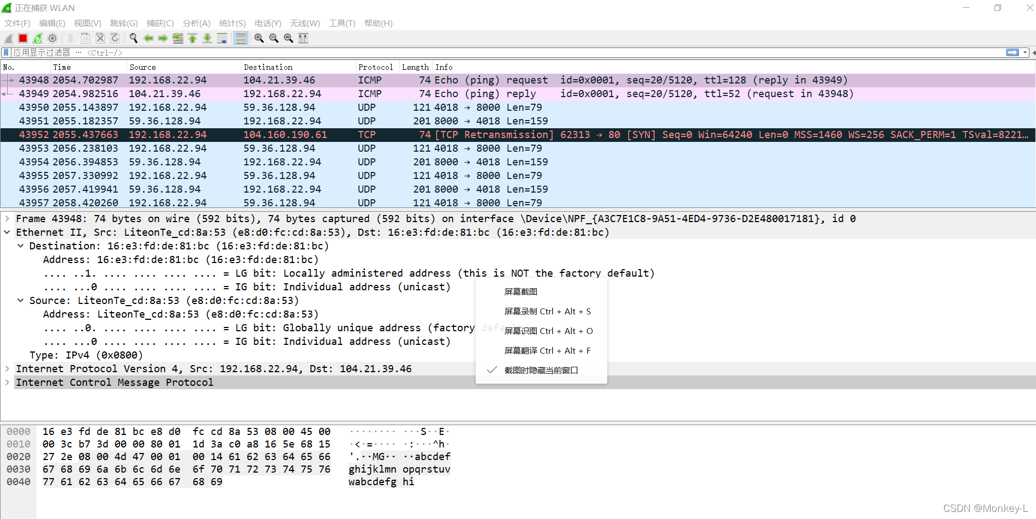Reset text to normal size
The image size is (1036, 519).
pyautogui.click(x=289, y=38)
